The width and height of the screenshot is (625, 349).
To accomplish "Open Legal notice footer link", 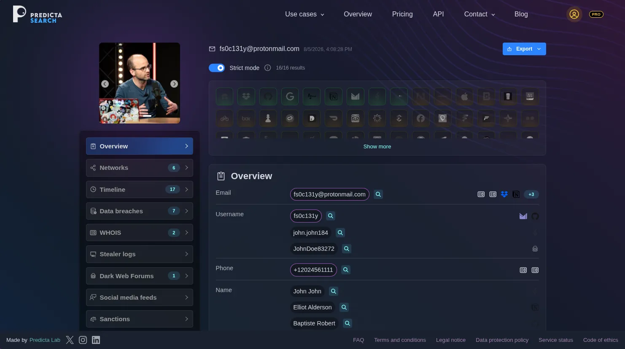I will pos(451,340).
